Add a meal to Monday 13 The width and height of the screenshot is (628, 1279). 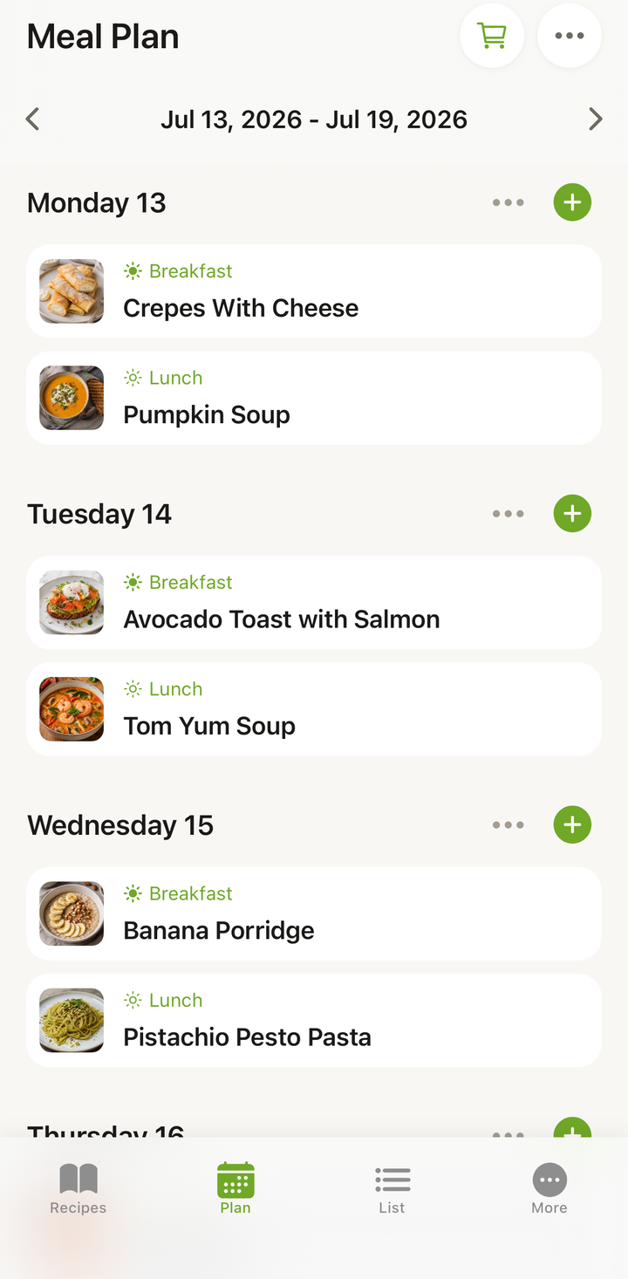coord(572,202)
